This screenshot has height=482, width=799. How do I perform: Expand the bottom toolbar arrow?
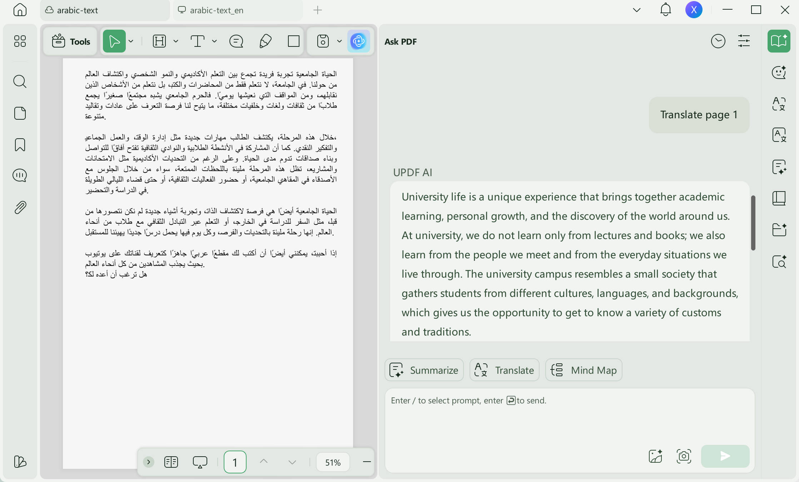pos(148,462)
